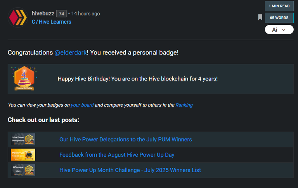Click the reputation badge 74

(x=61, y=14)
